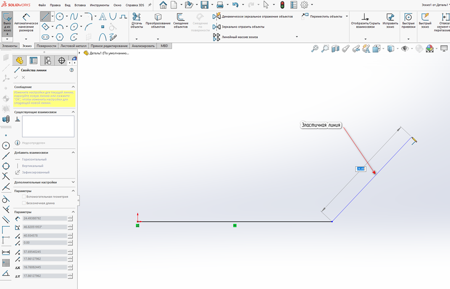450x289 pixels.
Task: Click the Save diskette icon
Action: click(204, 5)
